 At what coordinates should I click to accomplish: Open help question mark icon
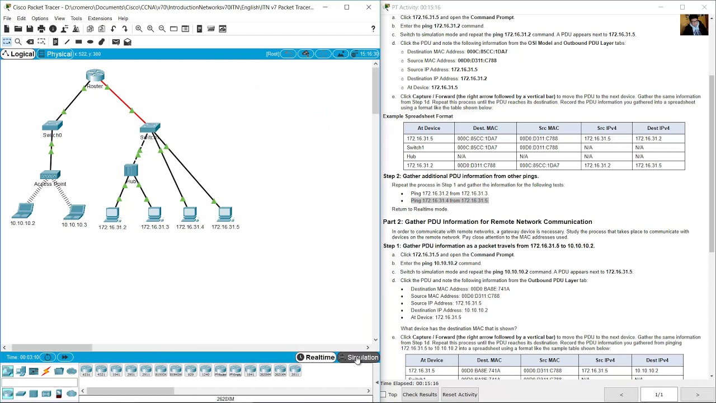373,29
